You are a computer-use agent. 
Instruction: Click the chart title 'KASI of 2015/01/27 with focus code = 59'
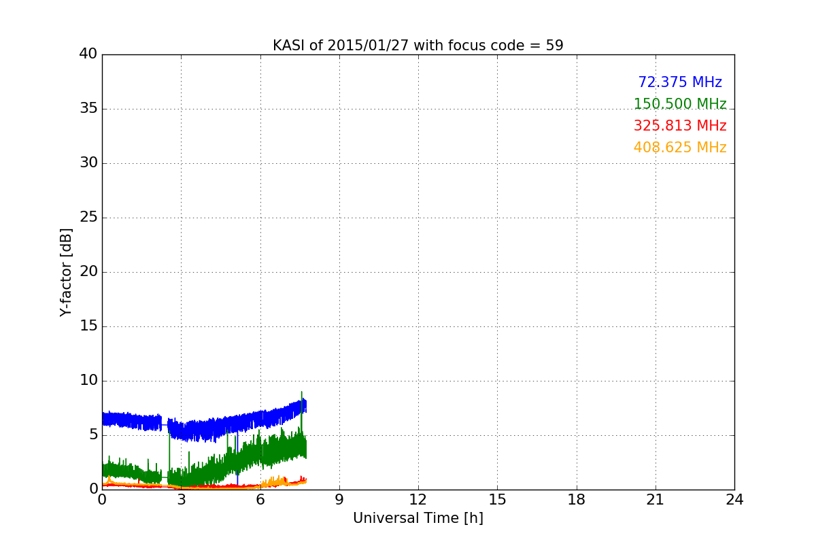418,46
